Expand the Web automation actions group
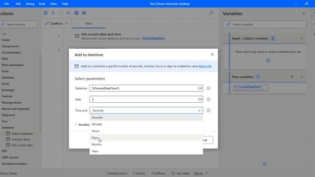The width and height of the screenshot is (315, 177). (x=13, y=65)
